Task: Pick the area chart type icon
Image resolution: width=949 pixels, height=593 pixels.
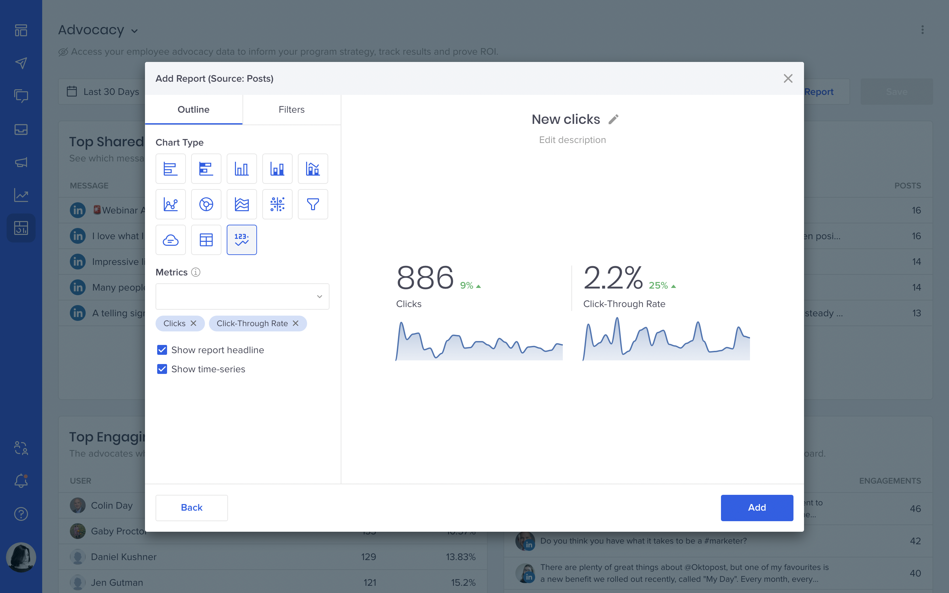Action: (x=242, y=204)
